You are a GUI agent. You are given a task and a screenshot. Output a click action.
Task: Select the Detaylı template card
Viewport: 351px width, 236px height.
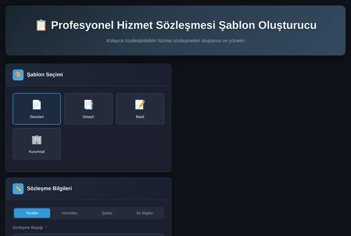tap(88, 109)
